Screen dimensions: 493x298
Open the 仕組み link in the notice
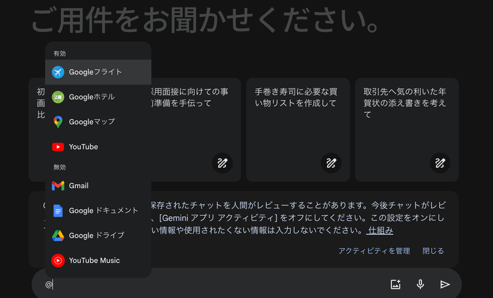pyautogui.click(x=380, y=230)
